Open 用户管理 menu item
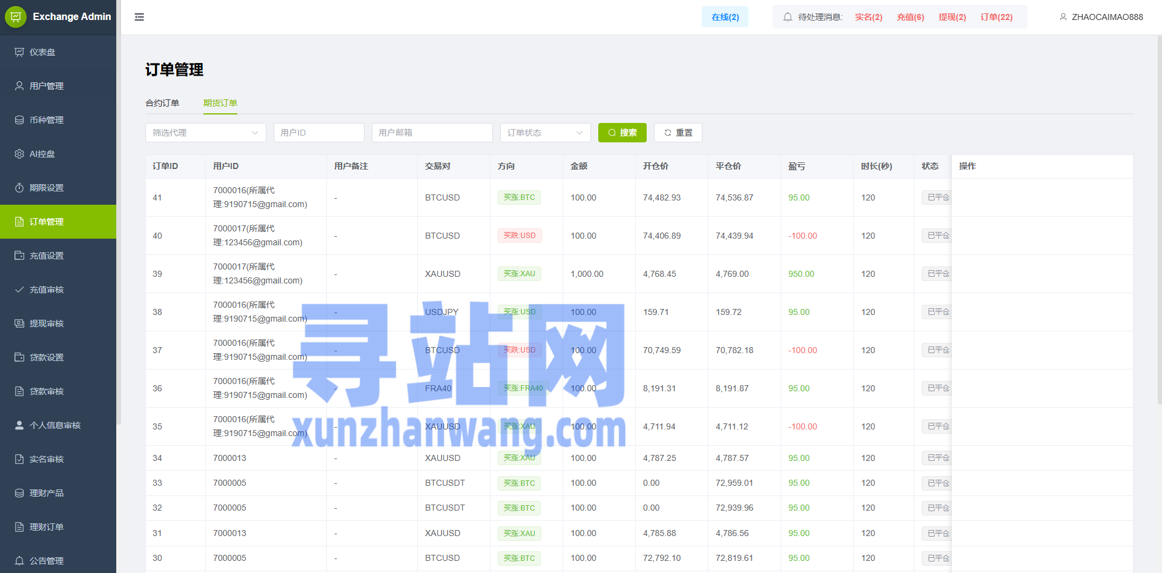Viewport: 1162px width, 573px height. tap(58, 86)
